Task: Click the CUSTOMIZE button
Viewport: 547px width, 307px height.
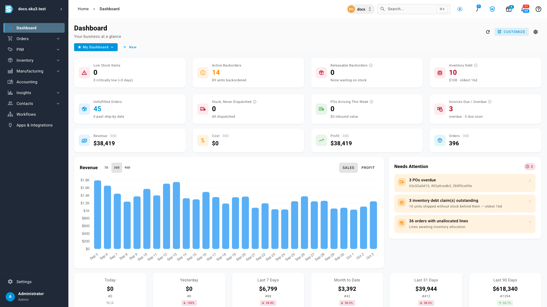Action: pos(511,32)
